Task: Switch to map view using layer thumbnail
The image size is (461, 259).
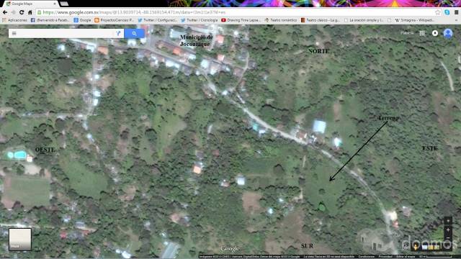Action: pyautogui.click(x=20, y=240)
